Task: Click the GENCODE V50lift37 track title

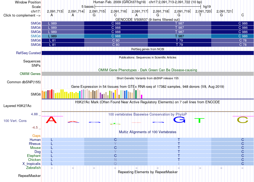Action: (147, 19)
